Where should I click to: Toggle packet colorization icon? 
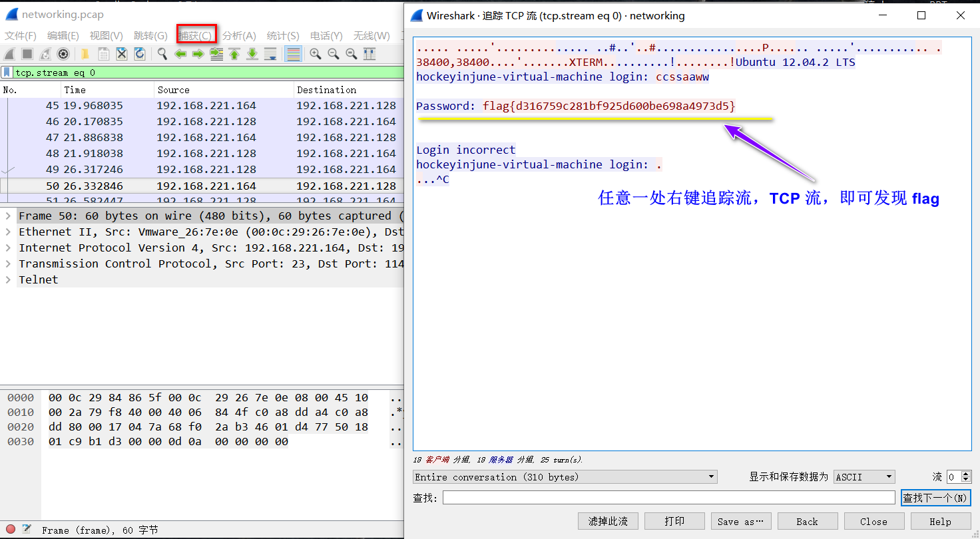tap(293, 54)
